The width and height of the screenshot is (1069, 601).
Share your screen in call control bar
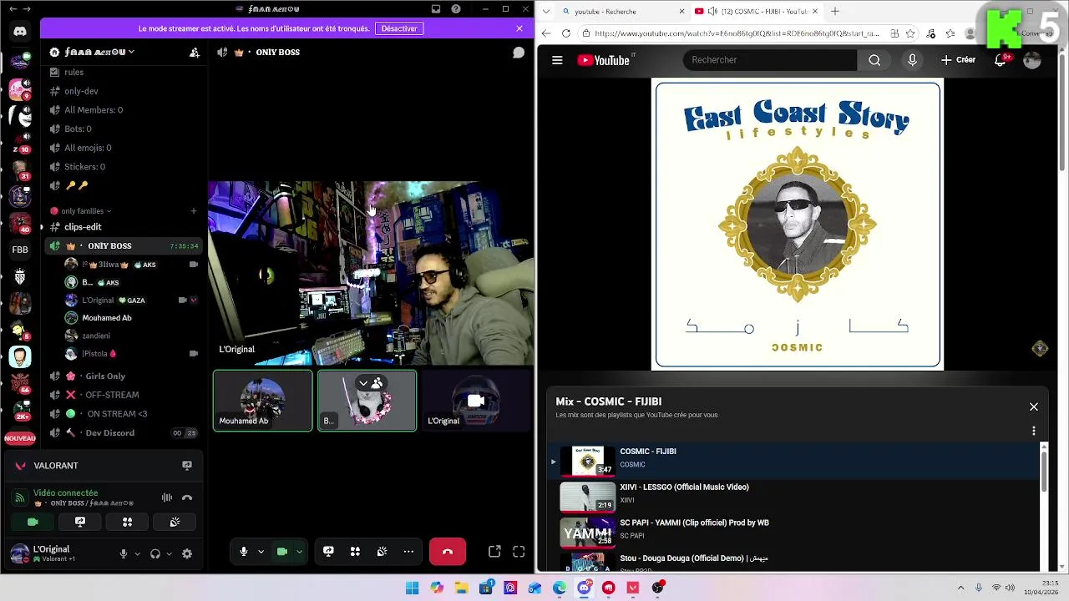328,552
